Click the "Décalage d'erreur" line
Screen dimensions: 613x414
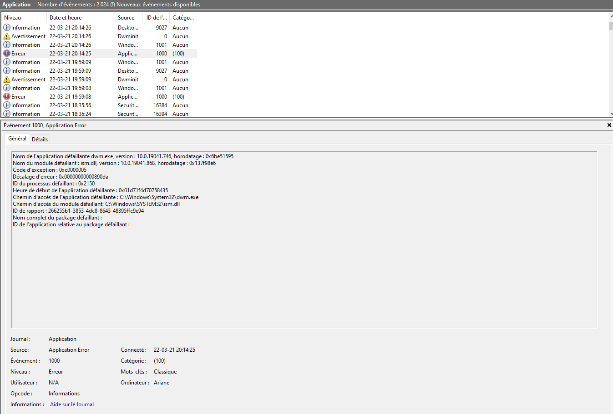tap(61, 177)
